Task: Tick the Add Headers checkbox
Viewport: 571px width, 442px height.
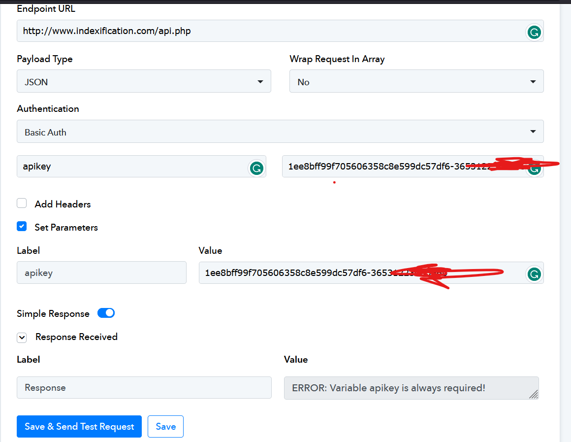Action: [x=22, y=203]
